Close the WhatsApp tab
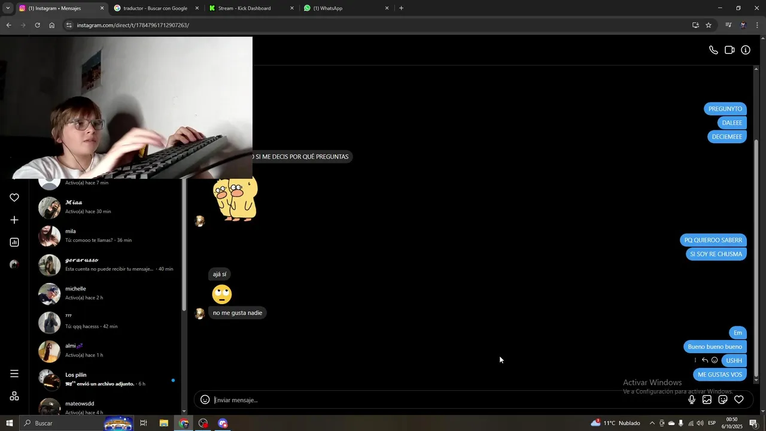The image size is (766, 431). click(387, 8)
